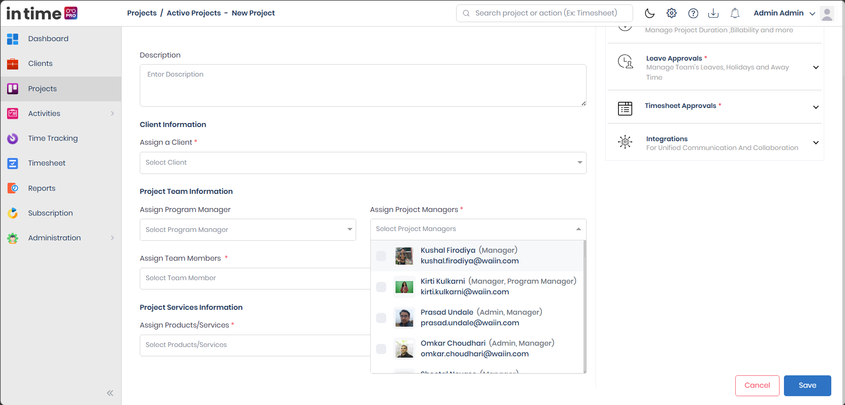Collapse the Select Project Managers dropdown
845x405 pixels.
coord(578,229)
